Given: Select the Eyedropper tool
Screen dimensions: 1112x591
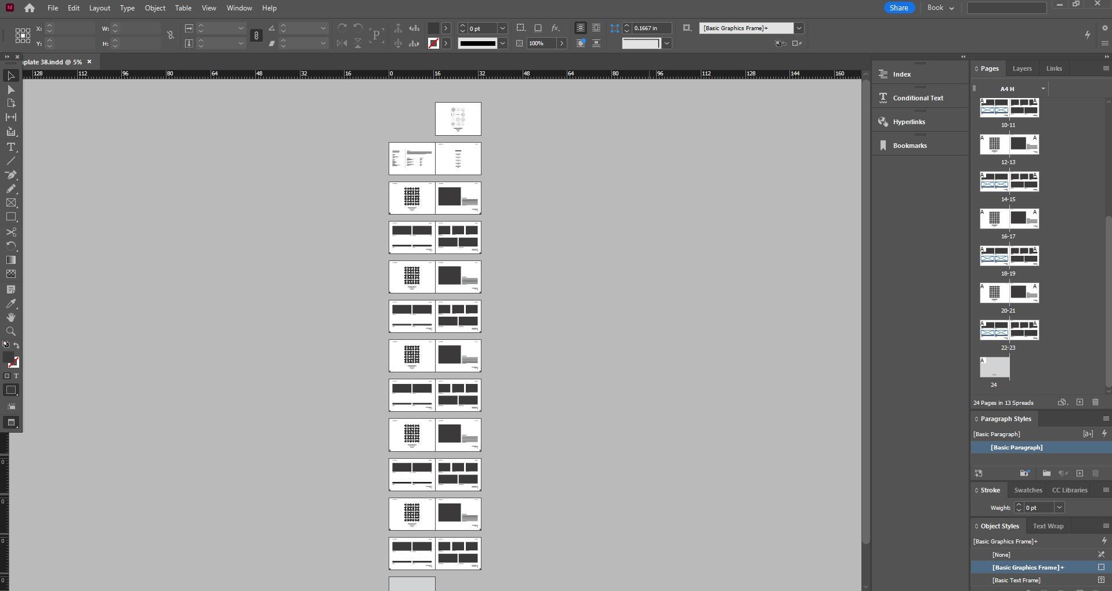Looking at the screenshot, I should [11, 303].
